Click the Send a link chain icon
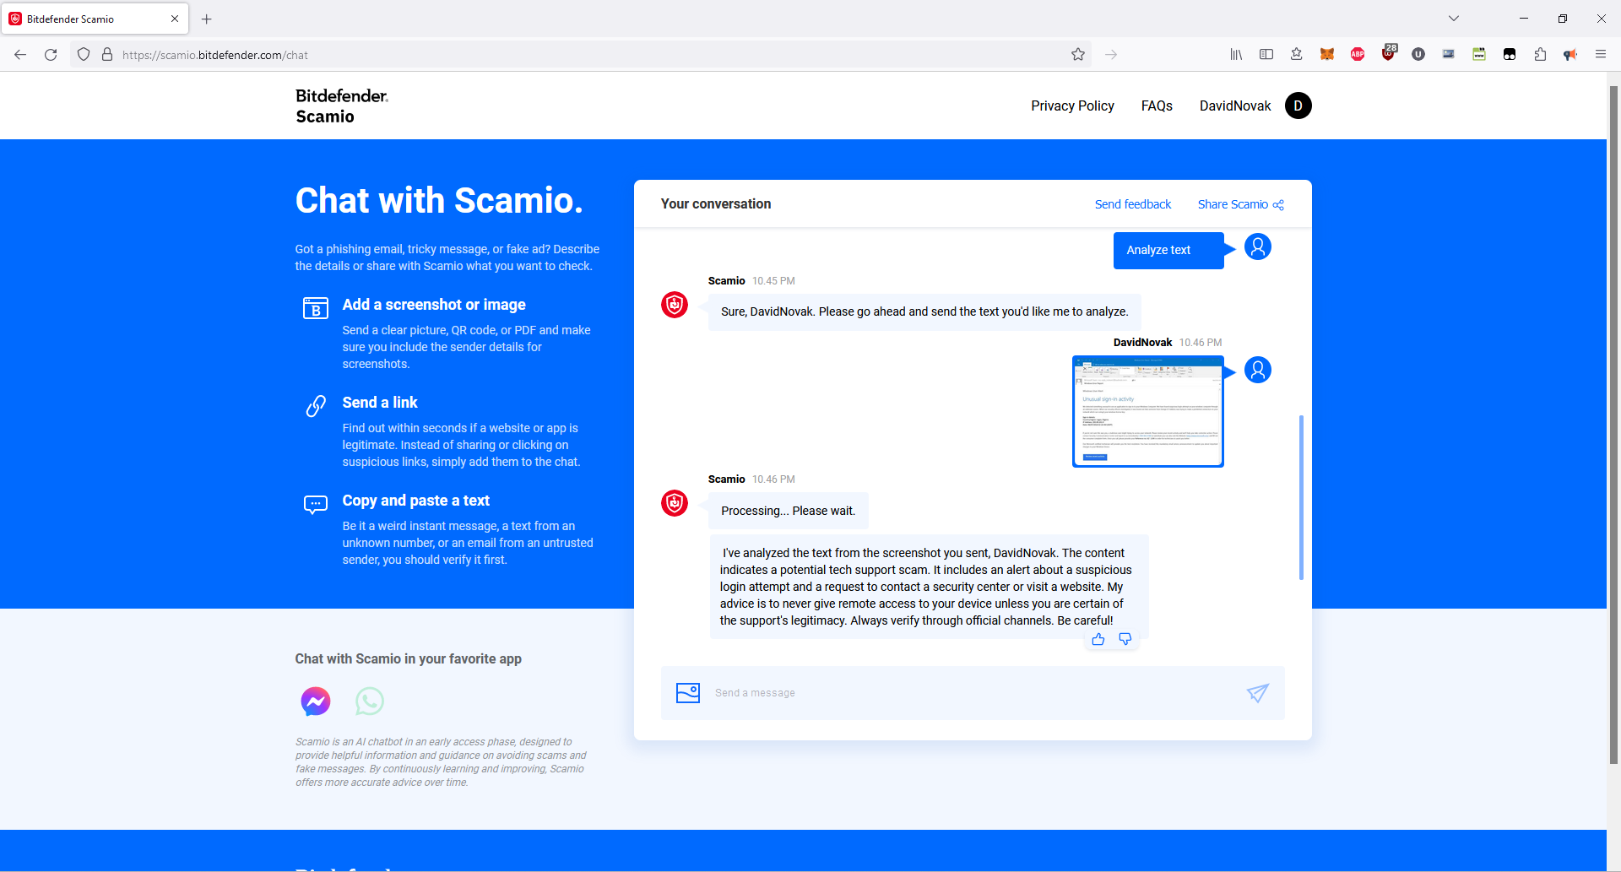1621x872 pixels. coord(316,406)
